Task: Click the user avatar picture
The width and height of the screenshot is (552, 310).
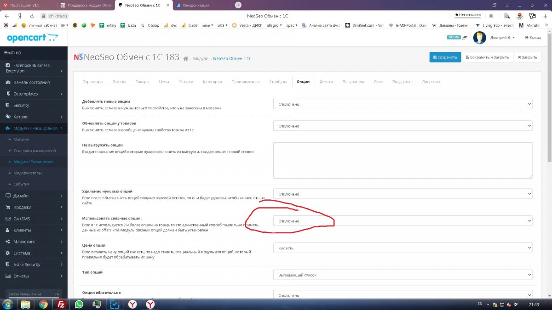Action: [480, 38]
